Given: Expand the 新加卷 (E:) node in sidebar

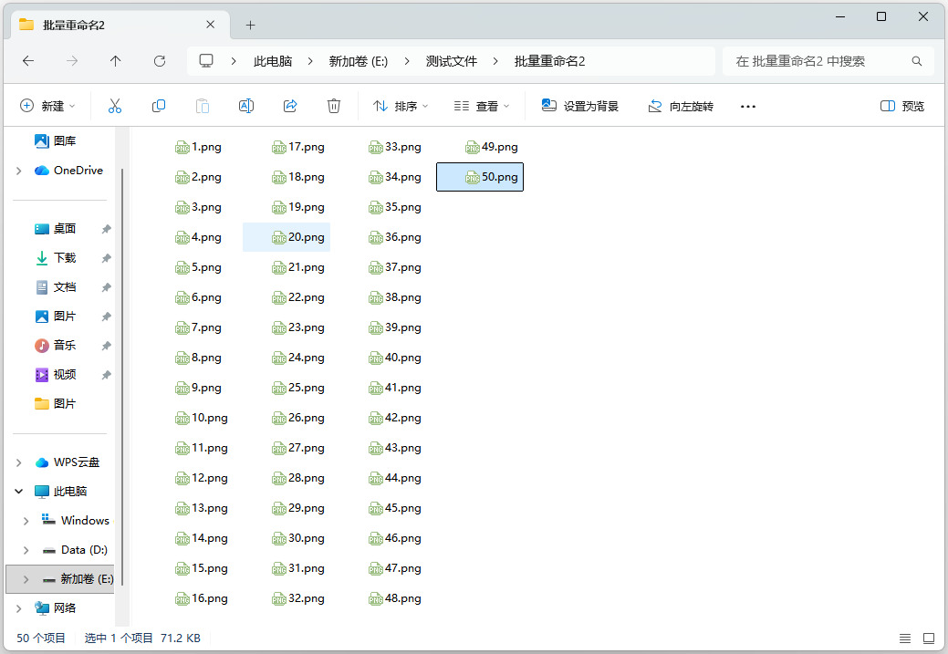Looking at the screenshot, I should pos(26,579).
